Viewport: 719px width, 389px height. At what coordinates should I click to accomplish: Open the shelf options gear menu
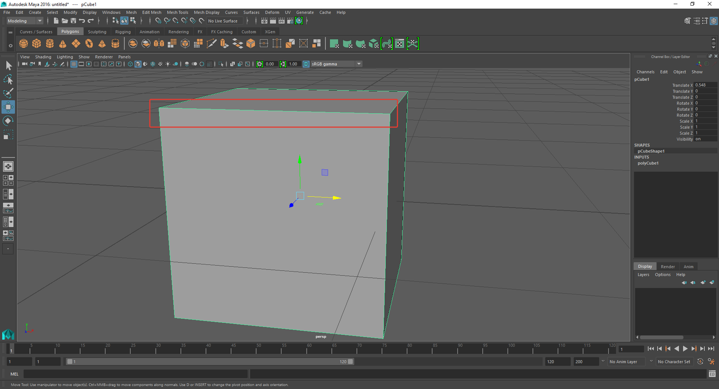point(10,46)
